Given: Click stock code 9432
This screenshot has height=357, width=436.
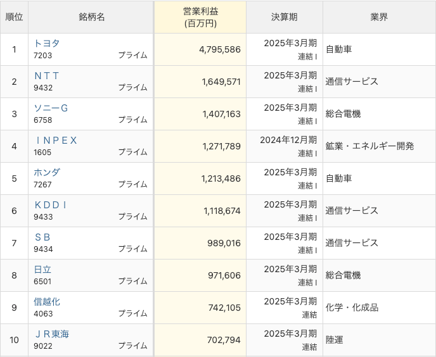Looking at the screenshot, I should click(43, 88).
